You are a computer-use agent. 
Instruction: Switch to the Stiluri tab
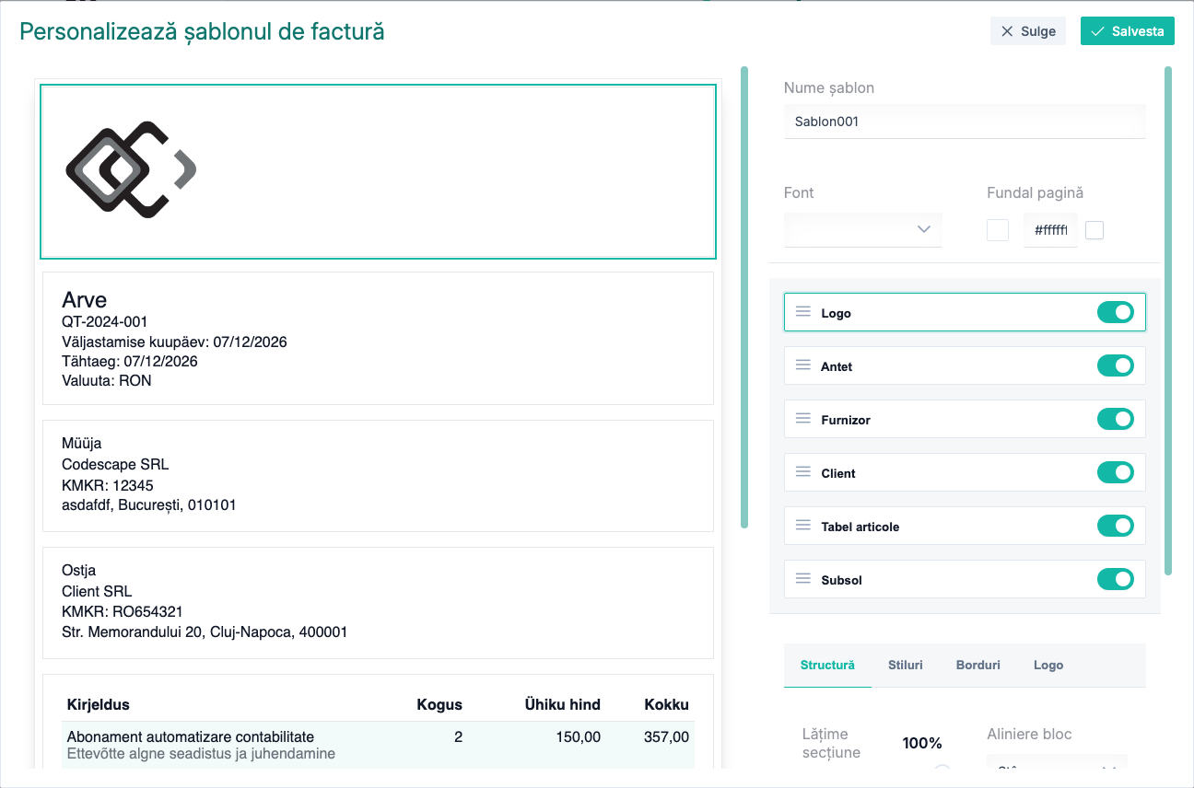pyautogui.click(x=906, y=665)
